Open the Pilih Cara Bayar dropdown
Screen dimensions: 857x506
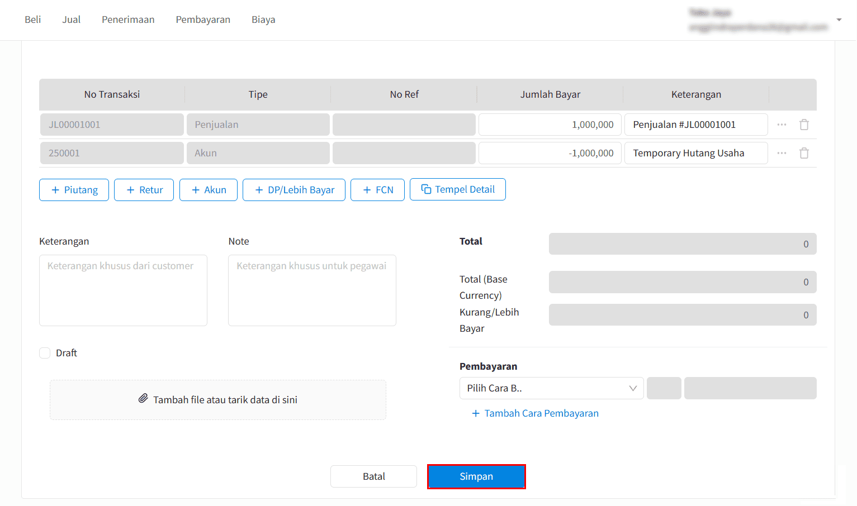(x=551, y=388)
